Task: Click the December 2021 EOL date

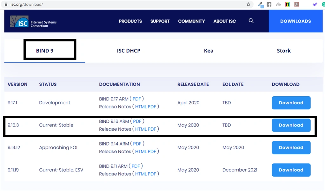Action: [240, 170]
